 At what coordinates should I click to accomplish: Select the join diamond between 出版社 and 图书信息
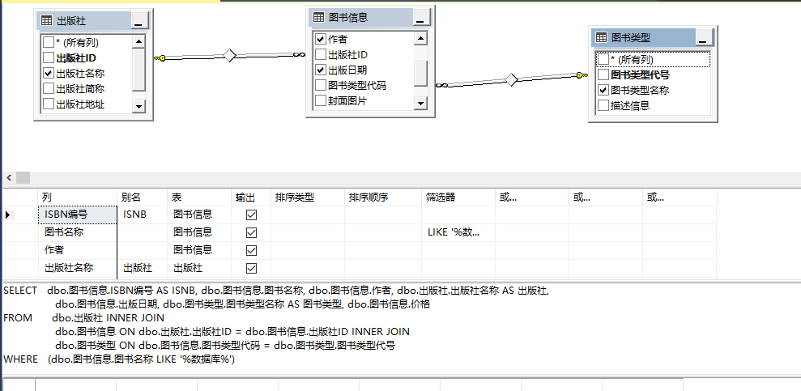[229, 56]
